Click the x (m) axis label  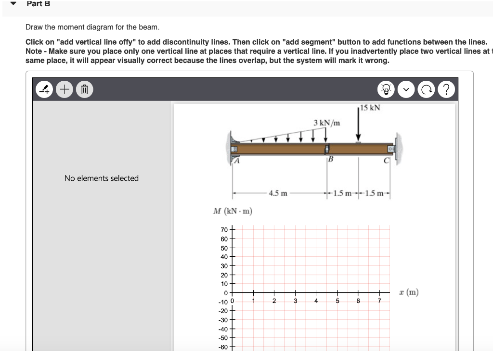409,292
